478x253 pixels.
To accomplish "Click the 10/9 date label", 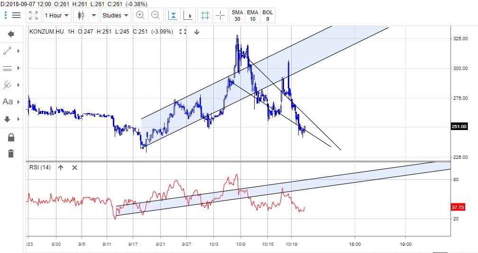I will [240, 244].
